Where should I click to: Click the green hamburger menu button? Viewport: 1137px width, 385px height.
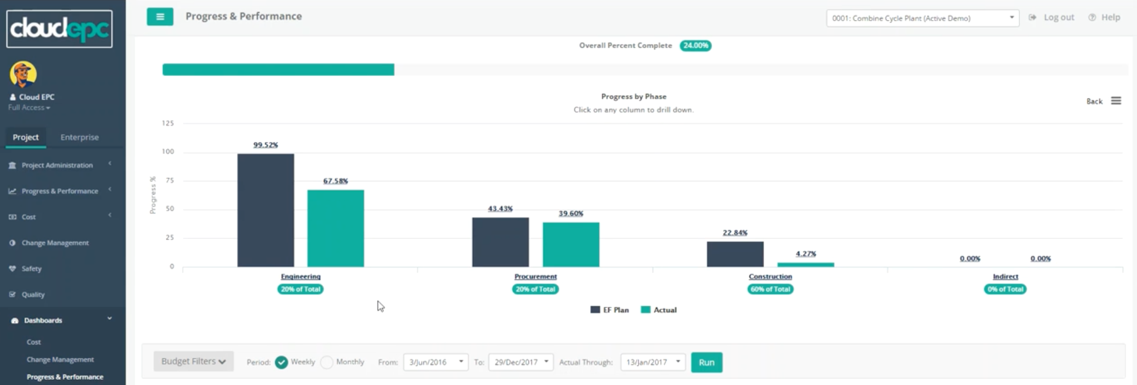[160, 17]
